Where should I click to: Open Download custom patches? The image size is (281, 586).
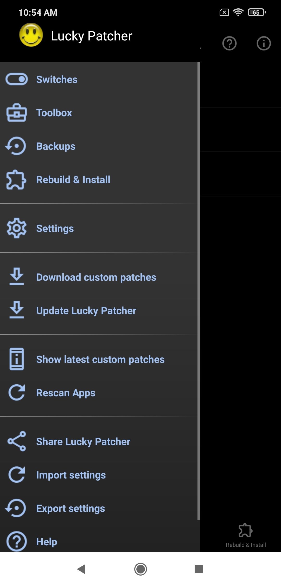point(96,277)
